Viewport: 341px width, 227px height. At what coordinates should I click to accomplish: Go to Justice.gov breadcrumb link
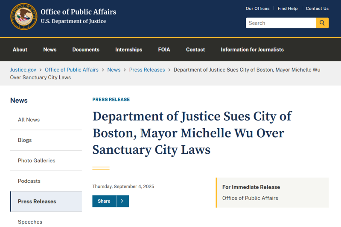pos(23,70)
